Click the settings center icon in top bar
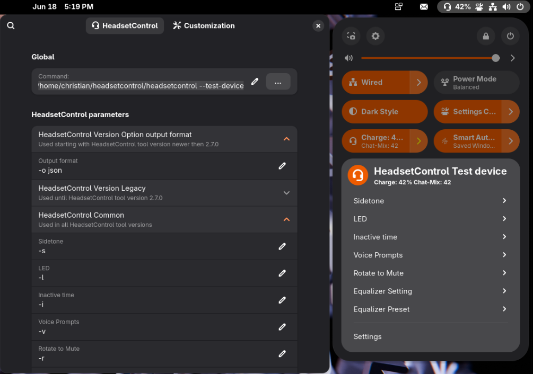Screen dimensions: 533x374 pos(479,7)
